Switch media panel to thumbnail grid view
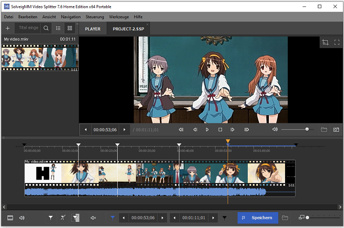 [x=70, y=28]
